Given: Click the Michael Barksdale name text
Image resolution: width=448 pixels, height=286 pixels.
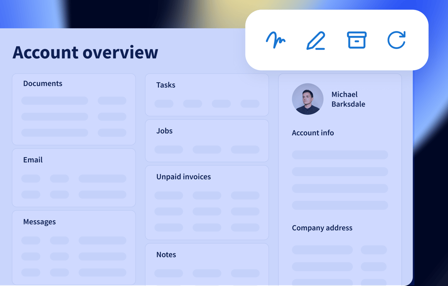Looking at the screenshot, I should [x=348, y=99].
